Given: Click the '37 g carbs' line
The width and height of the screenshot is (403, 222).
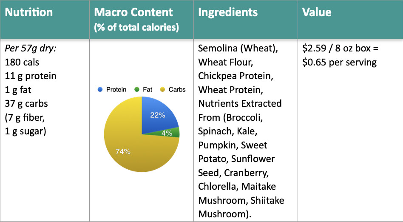Looking at the screenshot, I should pyautogui.click(x=26, y=104).
